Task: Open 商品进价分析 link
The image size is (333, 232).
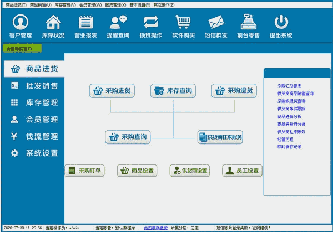Action: click(x=289, y=116)
